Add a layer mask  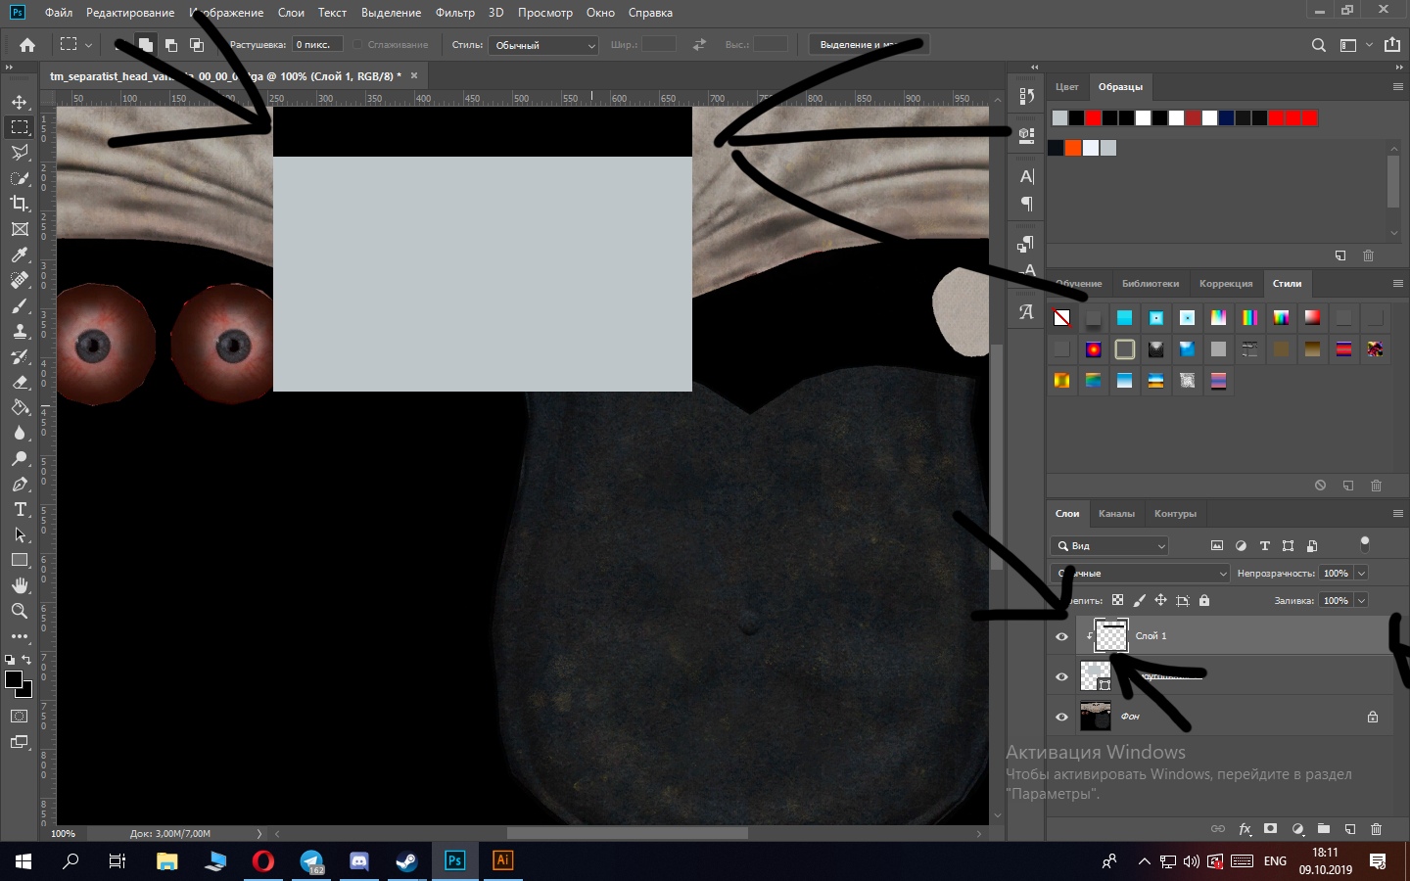(1270, 829)
